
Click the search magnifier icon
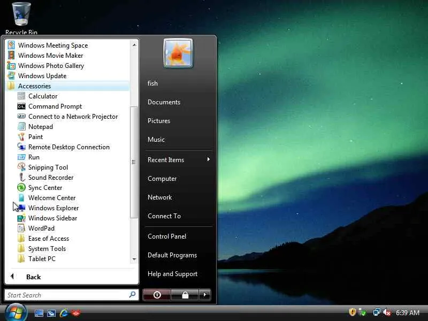132,295
